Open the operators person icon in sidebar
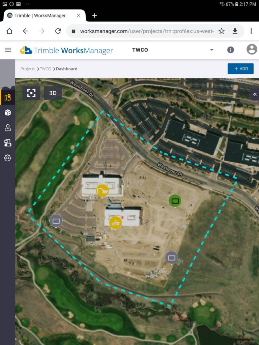This screenshot has width=259, height=345. [8, 128]
